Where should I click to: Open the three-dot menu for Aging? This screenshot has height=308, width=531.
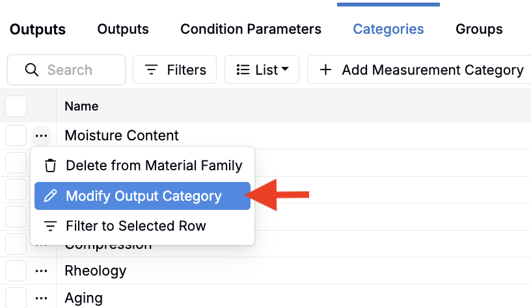tap(42, 298)
